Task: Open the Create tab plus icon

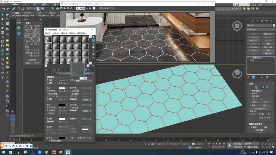Action: 248,21
